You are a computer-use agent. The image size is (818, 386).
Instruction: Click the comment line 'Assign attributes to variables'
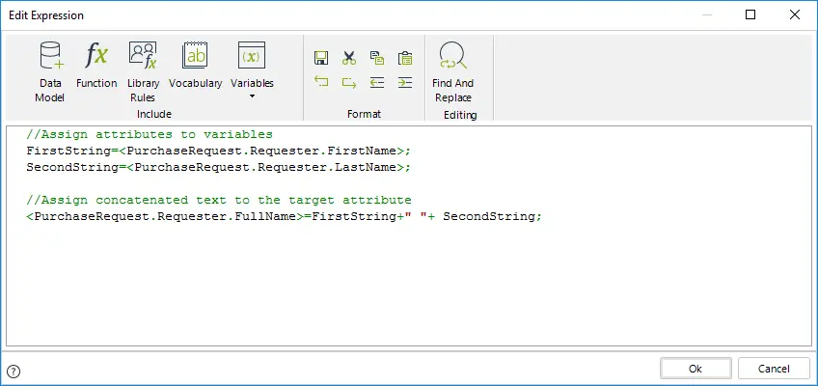click(x=150, y=134)
